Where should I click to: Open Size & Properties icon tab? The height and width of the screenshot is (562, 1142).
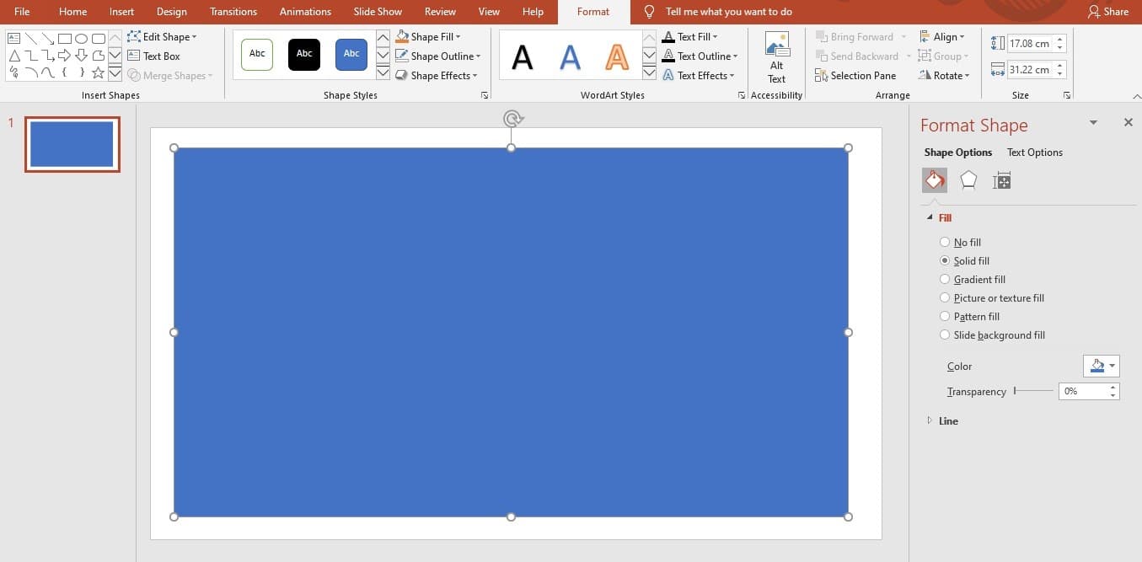coord(1001,180)
